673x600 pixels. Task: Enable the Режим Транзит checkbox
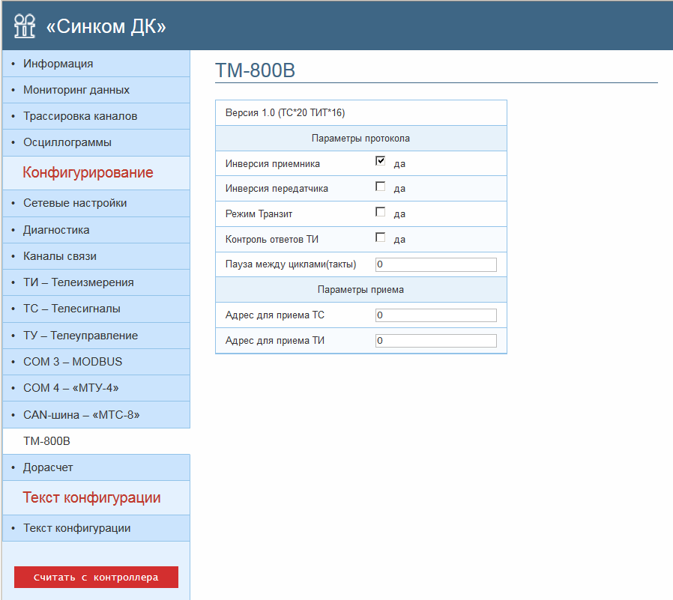pos(381,212)
